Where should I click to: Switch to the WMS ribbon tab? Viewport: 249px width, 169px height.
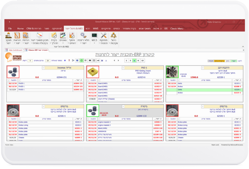pos(95,29)
